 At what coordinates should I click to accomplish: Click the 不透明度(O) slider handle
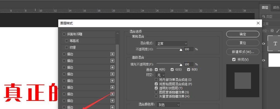181,50
